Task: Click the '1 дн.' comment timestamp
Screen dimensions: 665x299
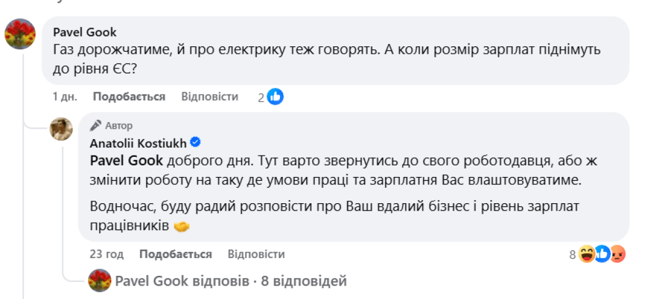Action: [65, 97]
